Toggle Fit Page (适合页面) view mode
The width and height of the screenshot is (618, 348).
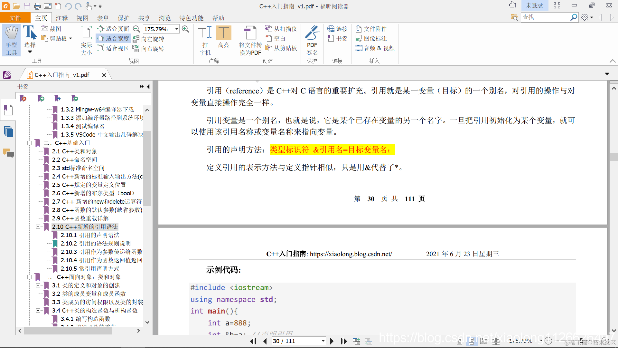[114, 29]
